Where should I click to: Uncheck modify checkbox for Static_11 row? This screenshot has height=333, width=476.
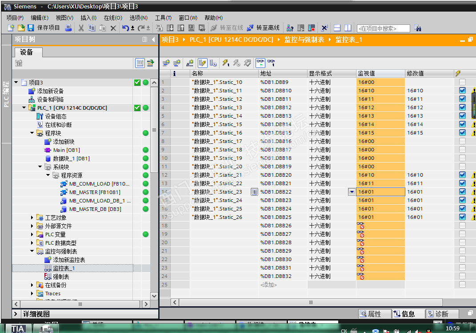[x=462, y=91]
